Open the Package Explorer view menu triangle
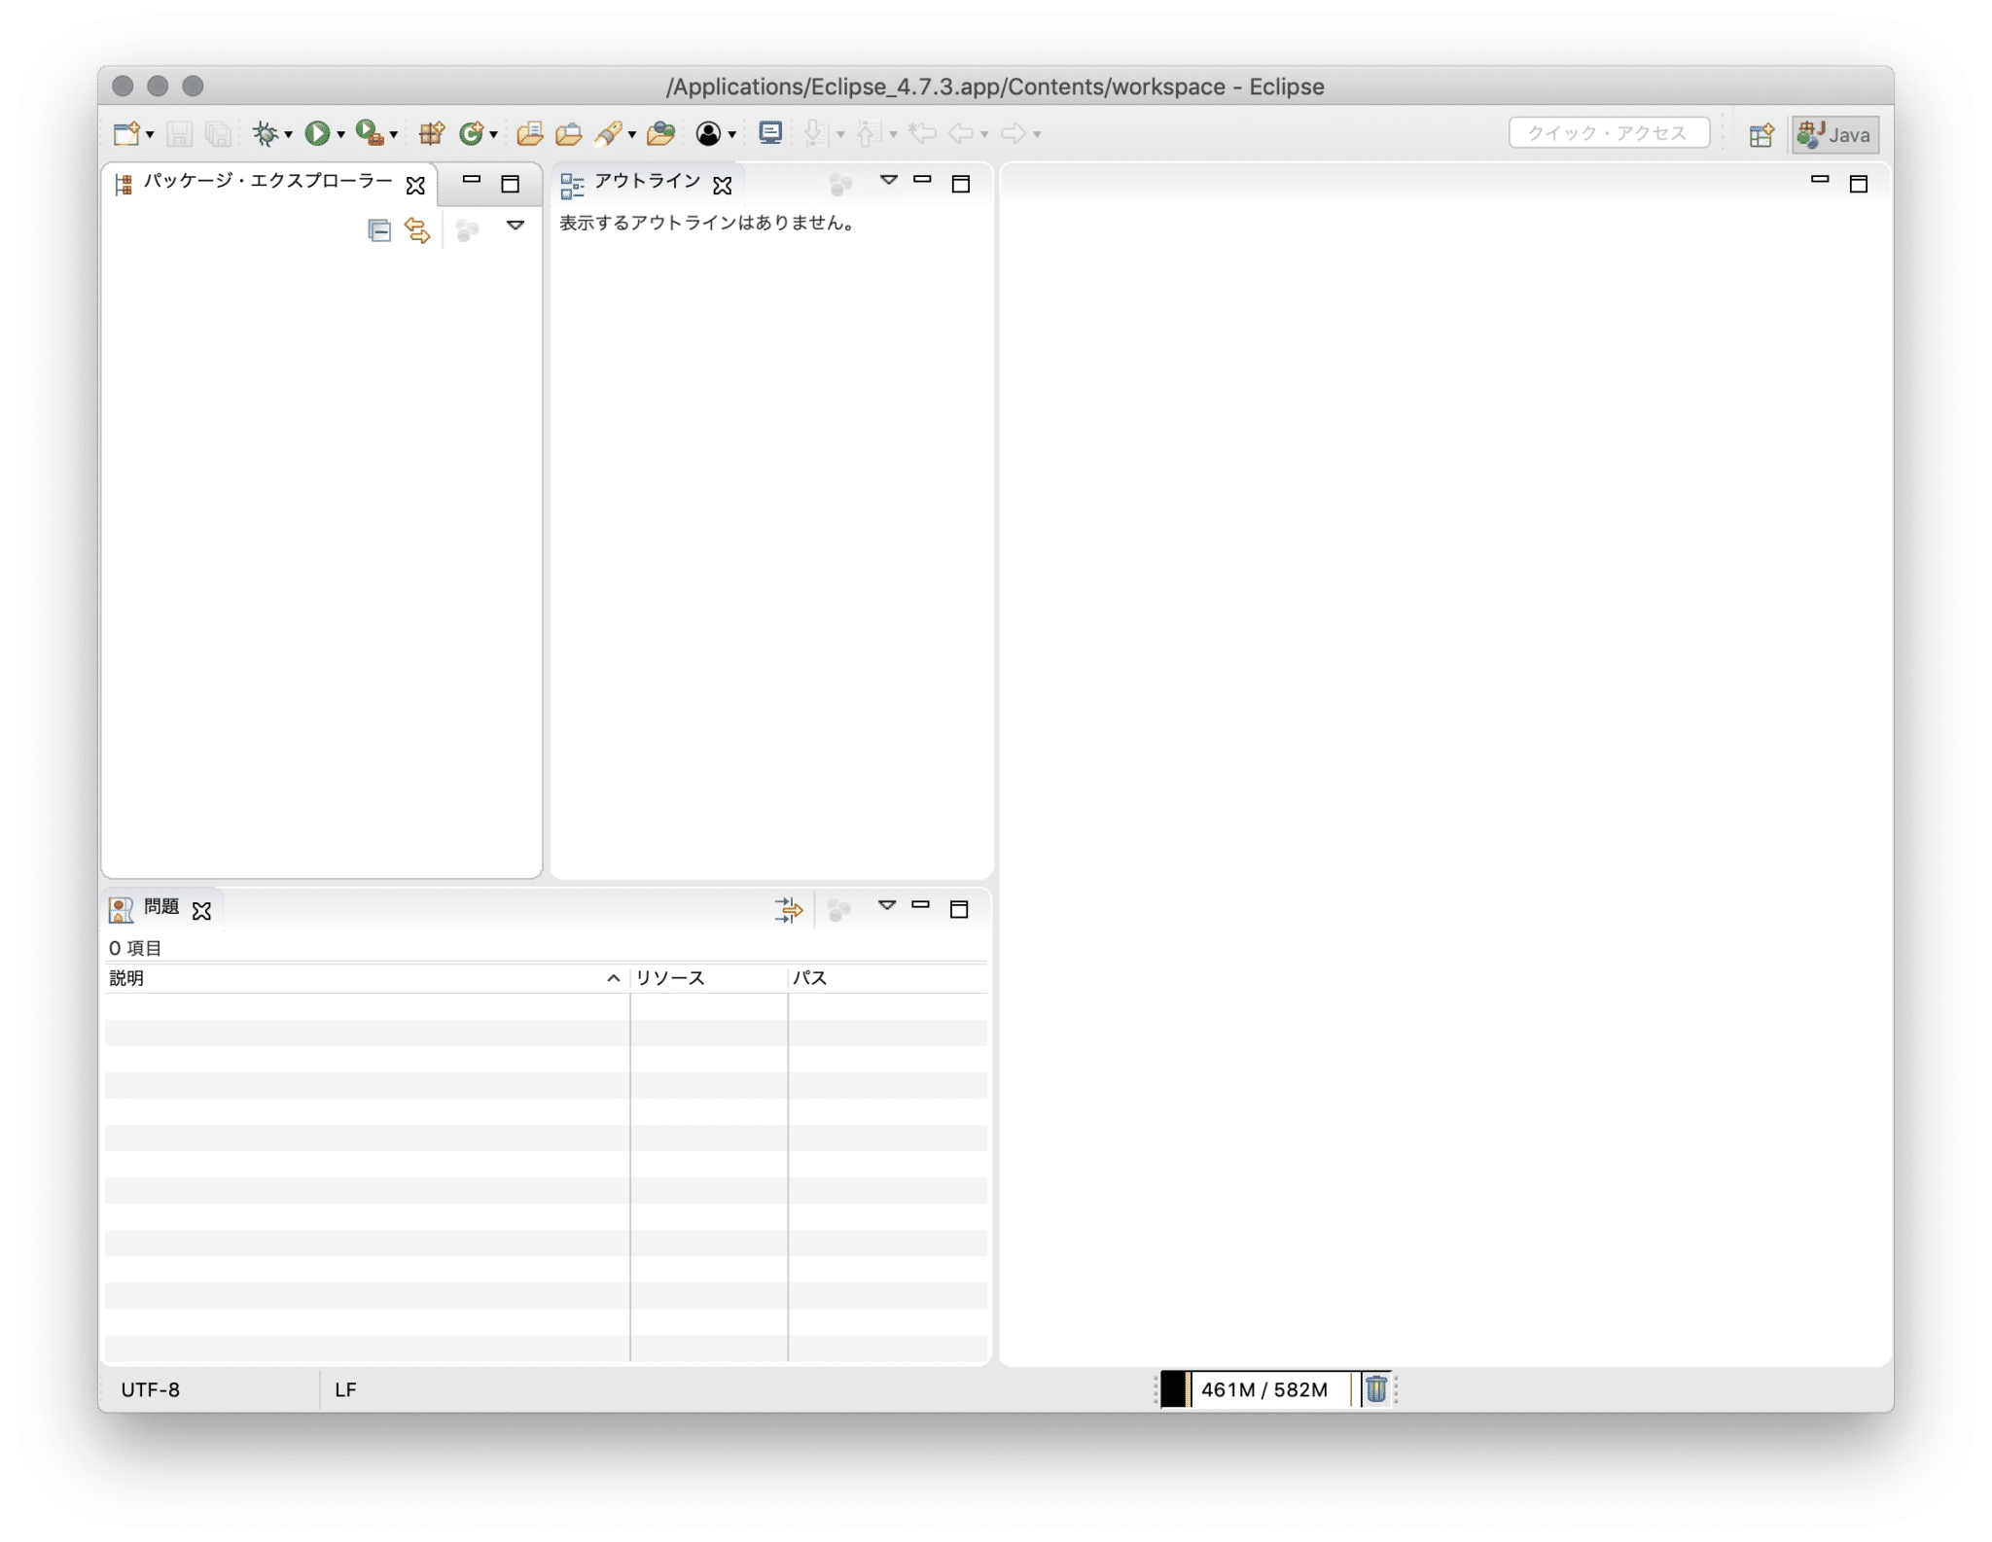This screenshot has height=1542, width=1992. (x=516, y=226)
